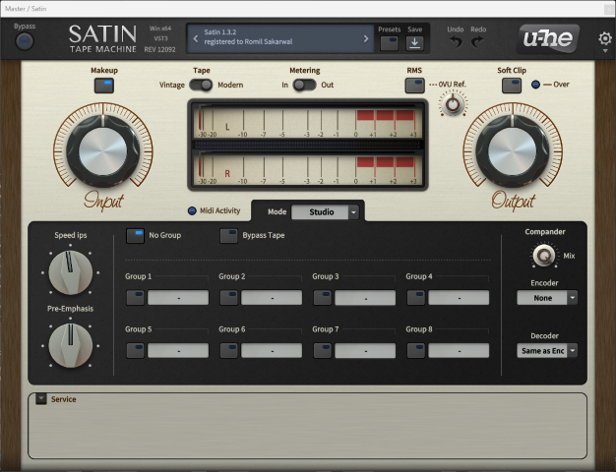Click the Group 8 name field

point(459,351)
